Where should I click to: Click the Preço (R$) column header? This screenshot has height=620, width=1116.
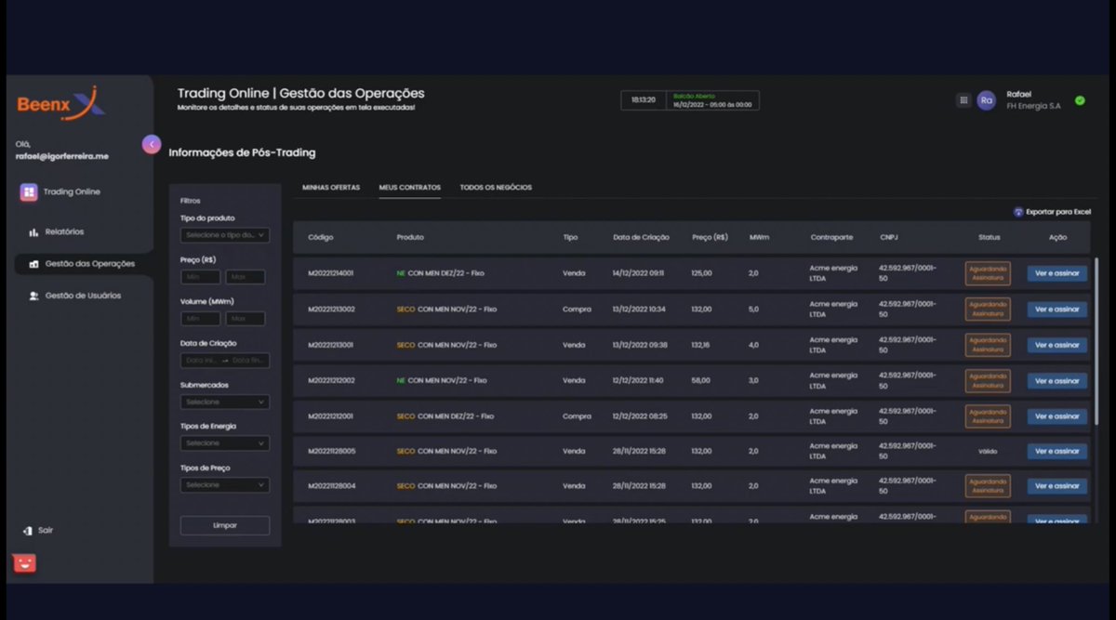(711, 238)
